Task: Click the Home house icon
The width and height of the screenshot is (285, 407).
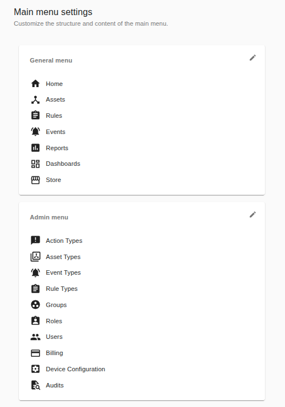Action: pyautogui.click(x=36, y=84)
